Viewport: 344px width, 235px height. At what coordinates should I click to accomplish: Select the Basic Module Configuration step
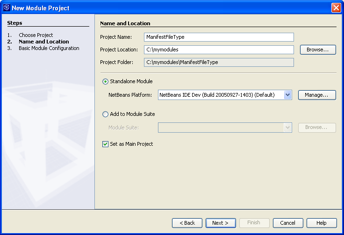(49, 48)
